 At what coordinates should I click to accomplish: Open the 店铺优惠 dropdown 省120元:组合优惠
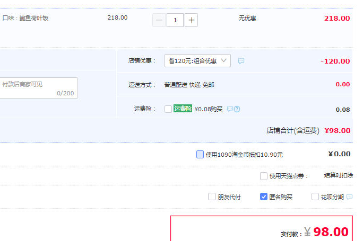[x=197, y=61]
